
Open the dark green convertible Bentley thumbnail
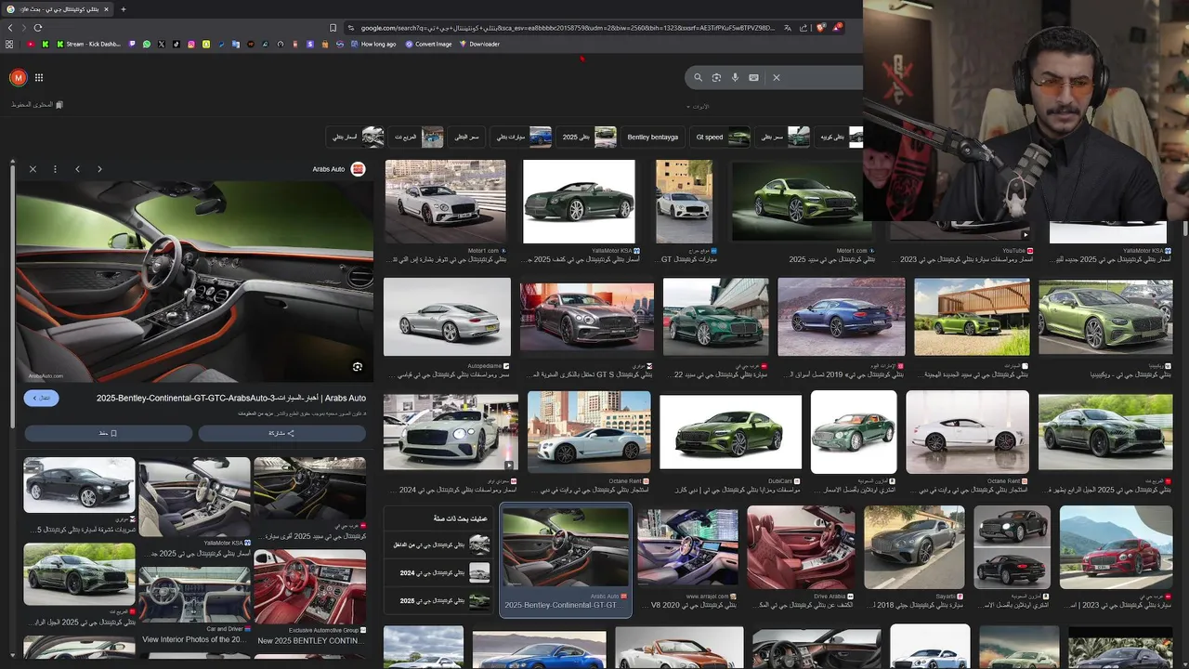pyautogui.click(x=579, y=202)
